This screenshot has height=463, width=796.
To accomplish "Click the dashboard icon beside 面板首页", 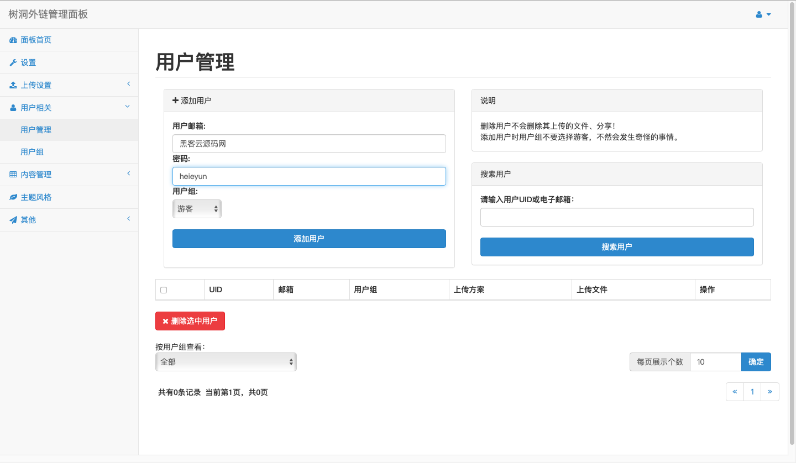I will 13,40.
